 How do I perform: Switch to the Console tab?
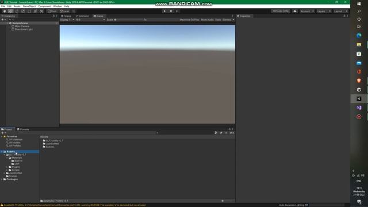click(x=23, y=129)
